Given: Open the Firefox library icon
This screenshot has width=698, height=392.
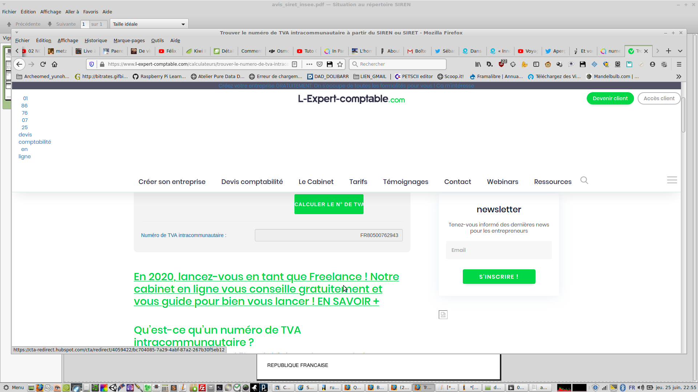Looking at the screenshot, I should 478,64.
